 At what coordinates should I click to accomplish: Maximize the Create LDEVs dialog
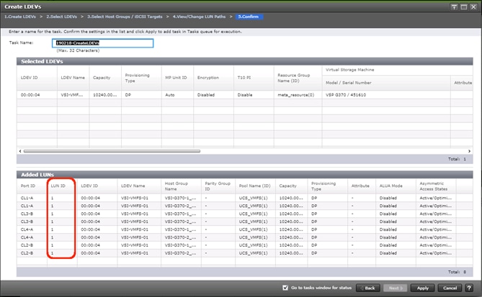(x=464, y=6)
